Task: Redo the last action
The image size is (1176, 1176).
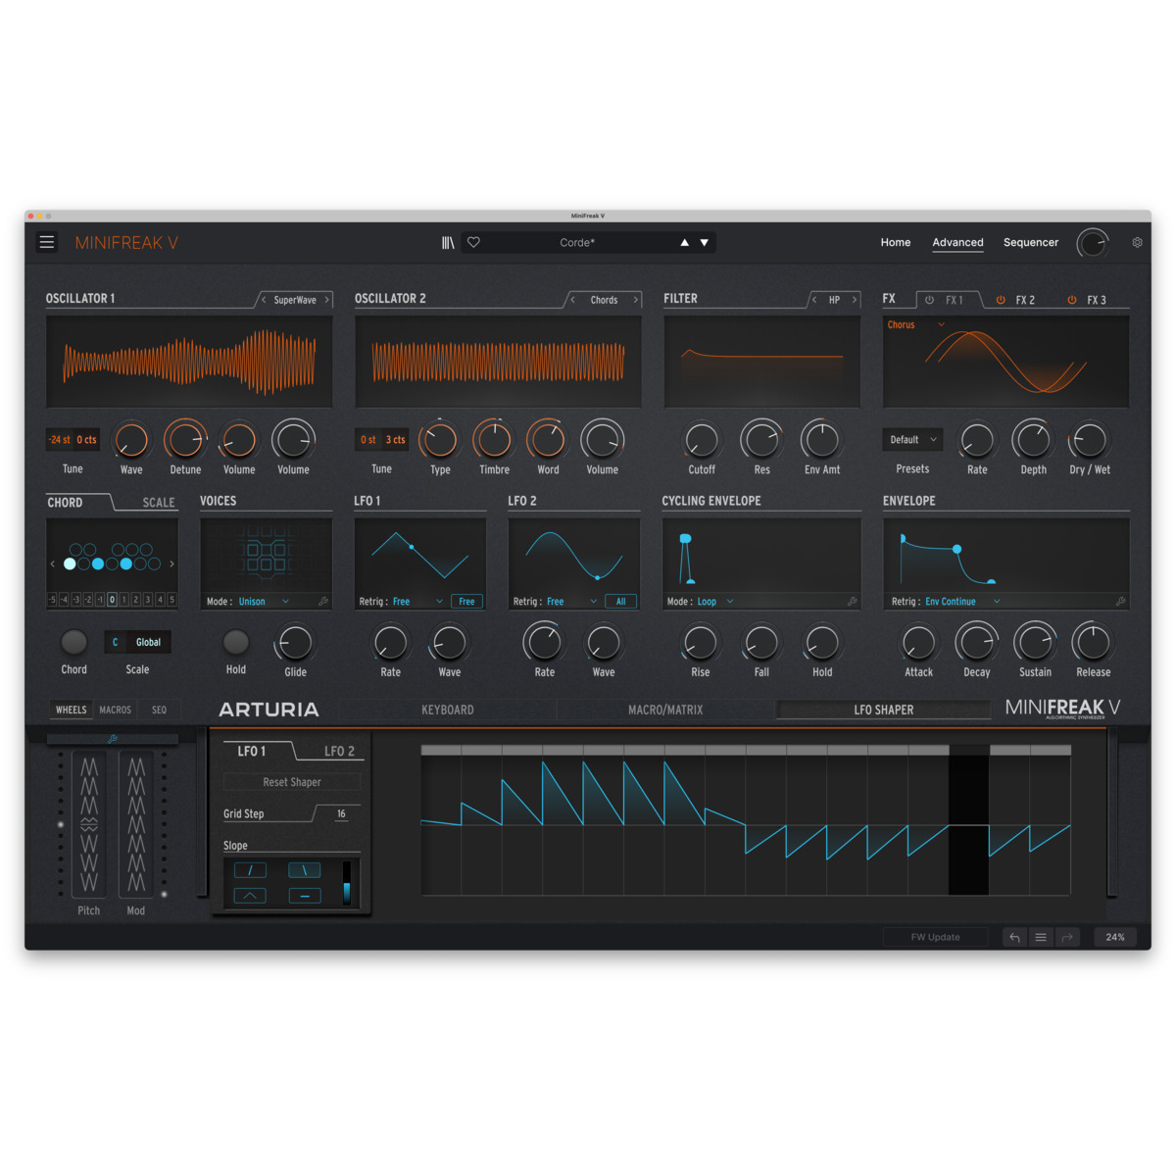Action: (x=1067, y=938)
